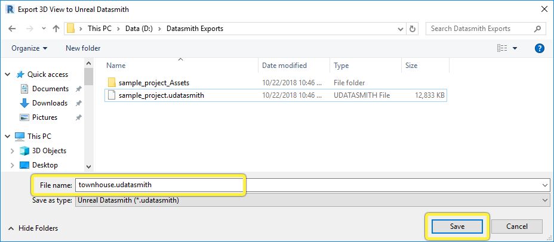This screenshot has width=554, height=242.
Task: Open the view options dropdown arrow
Action: pyautogui.click(x=515, y=48)
